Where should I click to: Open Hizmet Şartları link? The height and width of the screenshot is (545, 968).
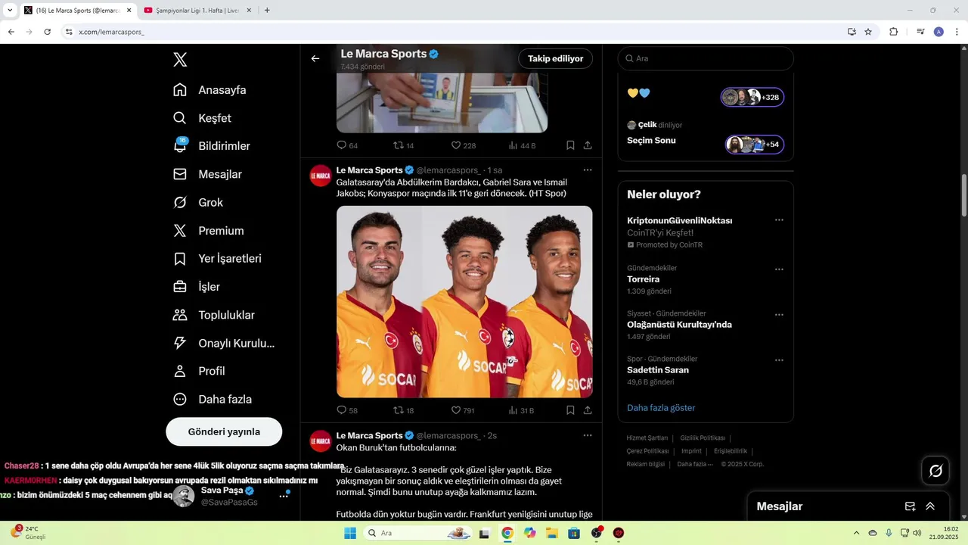647,438
